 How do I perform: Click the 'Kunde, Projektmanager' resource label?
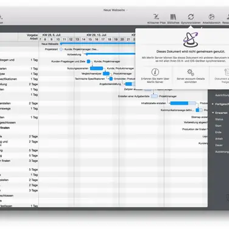pyautogui.click(x=107, y=62)
